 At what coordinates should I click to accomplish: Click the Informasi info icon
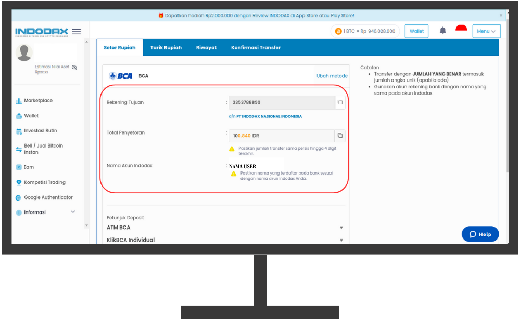19,212
